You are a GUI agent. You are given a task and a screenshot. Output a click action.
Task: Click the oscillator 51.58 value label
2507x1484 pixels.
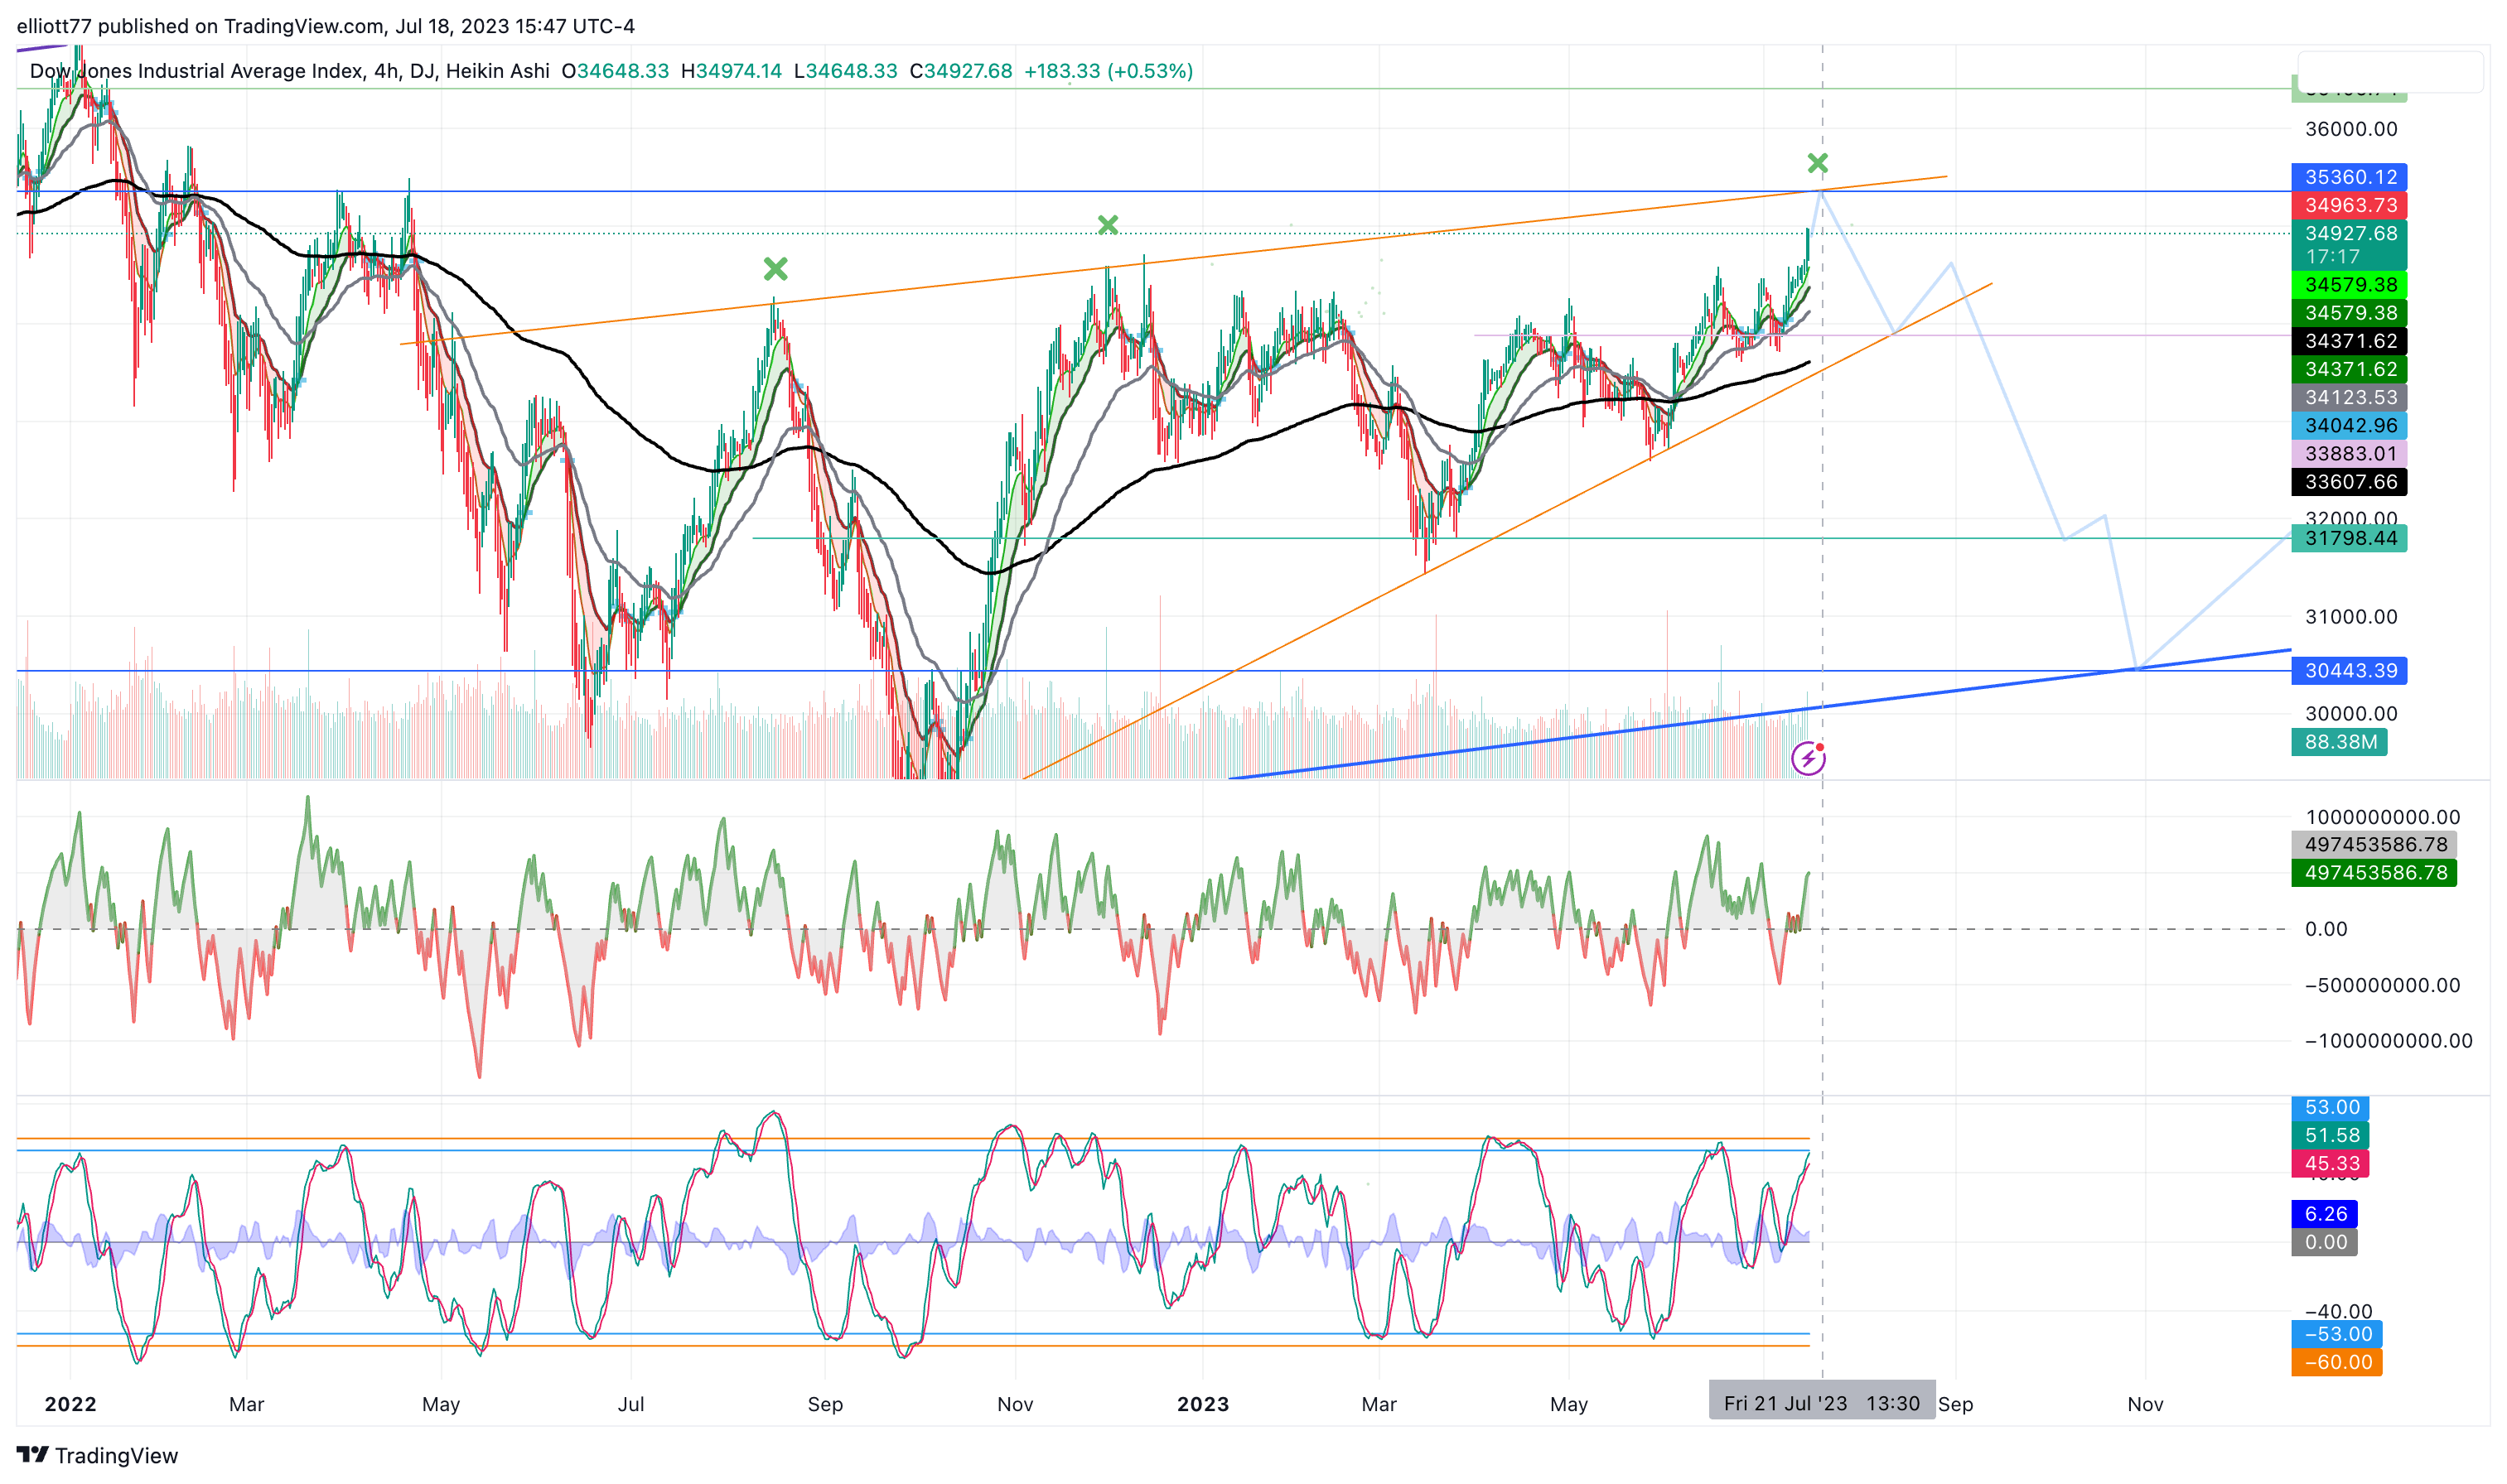pyautogui.click(x=2330, y=1135)
